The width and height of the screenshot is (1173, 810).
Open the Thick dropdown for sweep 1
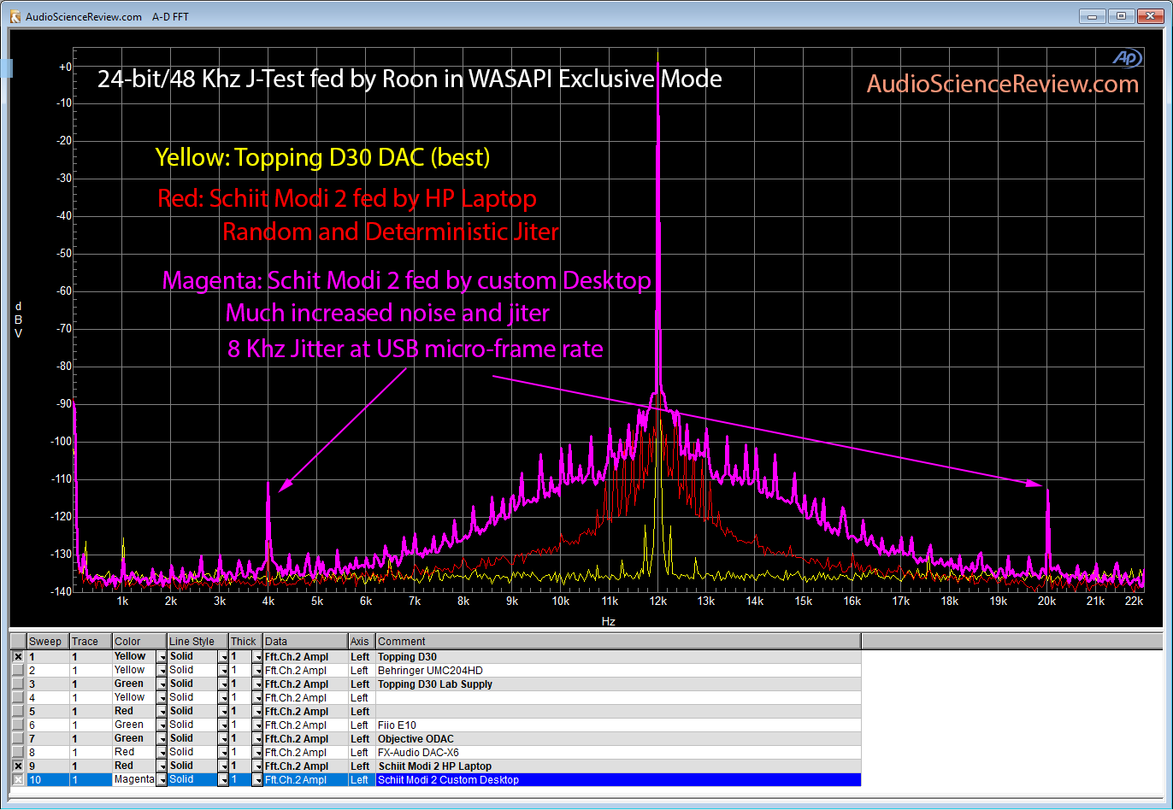pyautogui.click(x=257, y=656)
